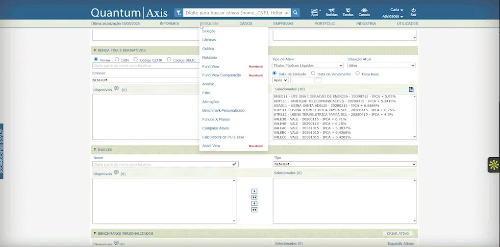Open the DADOS top menu
The image size is (500, 247).
click(246, 24)
